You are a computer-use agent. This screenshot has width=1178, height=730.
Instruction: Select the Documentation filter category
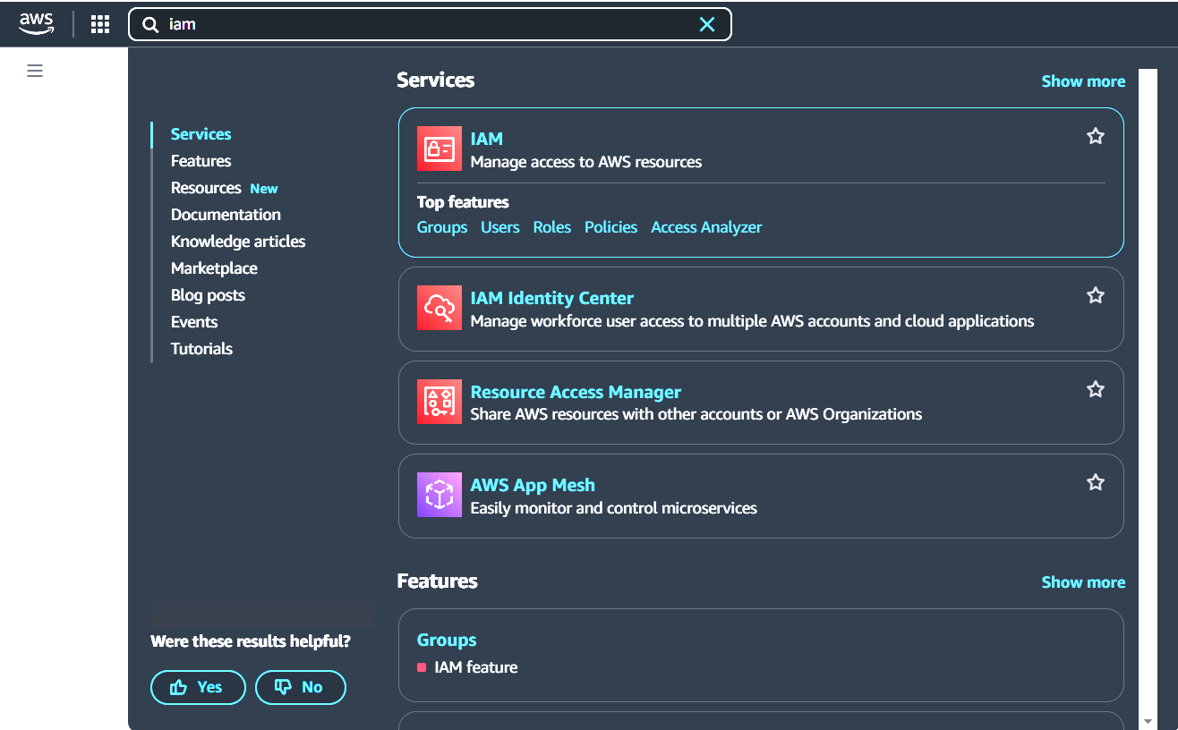[226, 215]
